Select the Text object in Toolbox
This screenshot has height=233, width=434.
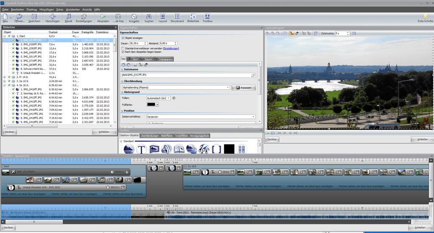tap(141, 149)
